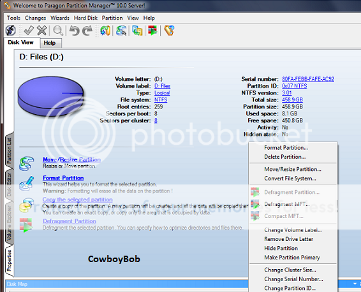Collapse the Disk Map panel arrow
Screen dimensions: 361x292
(355, 284)
